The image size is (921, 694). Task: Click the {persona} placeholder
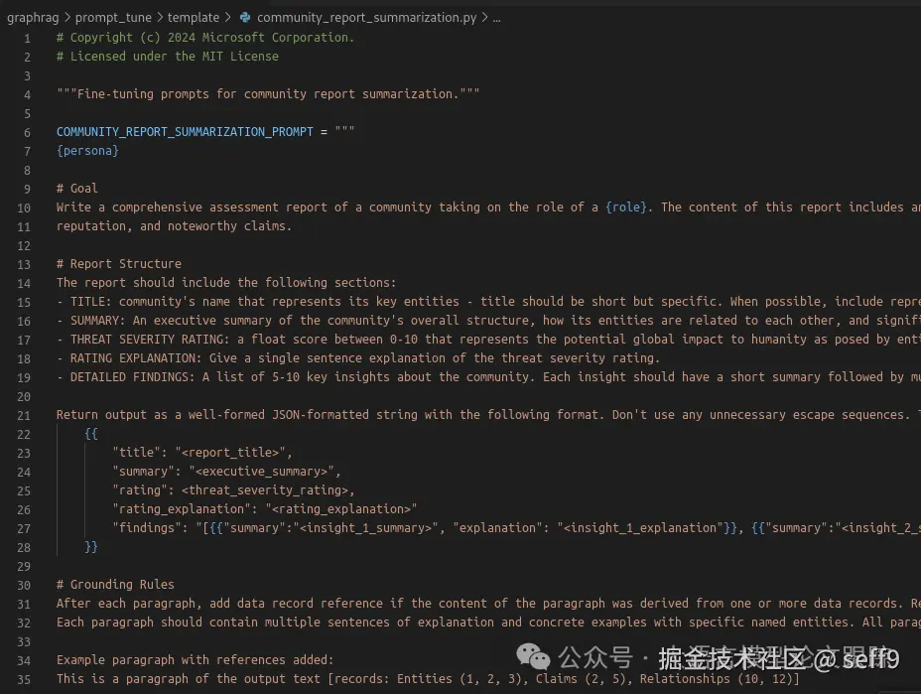tap(87, 151)
